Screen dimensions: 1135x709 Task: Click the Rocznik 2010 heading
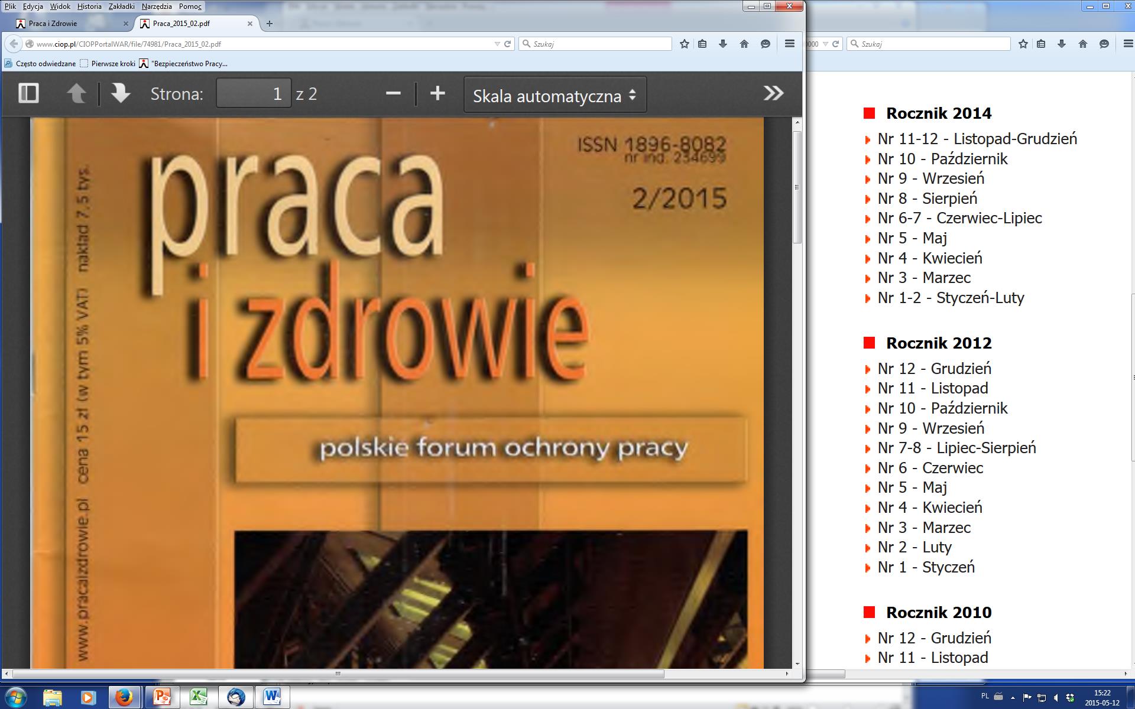tap(939, 612)
